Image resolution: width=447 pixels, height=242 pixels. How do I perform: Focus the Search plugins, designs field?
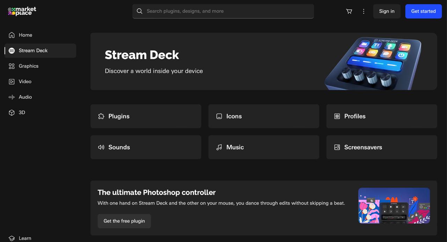click(223, 11)
